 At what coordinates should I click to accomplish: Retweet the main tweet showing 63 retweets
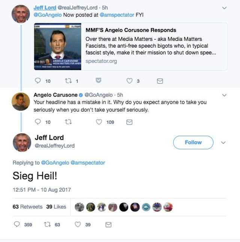pyautogui.click(x=47, y=224)
